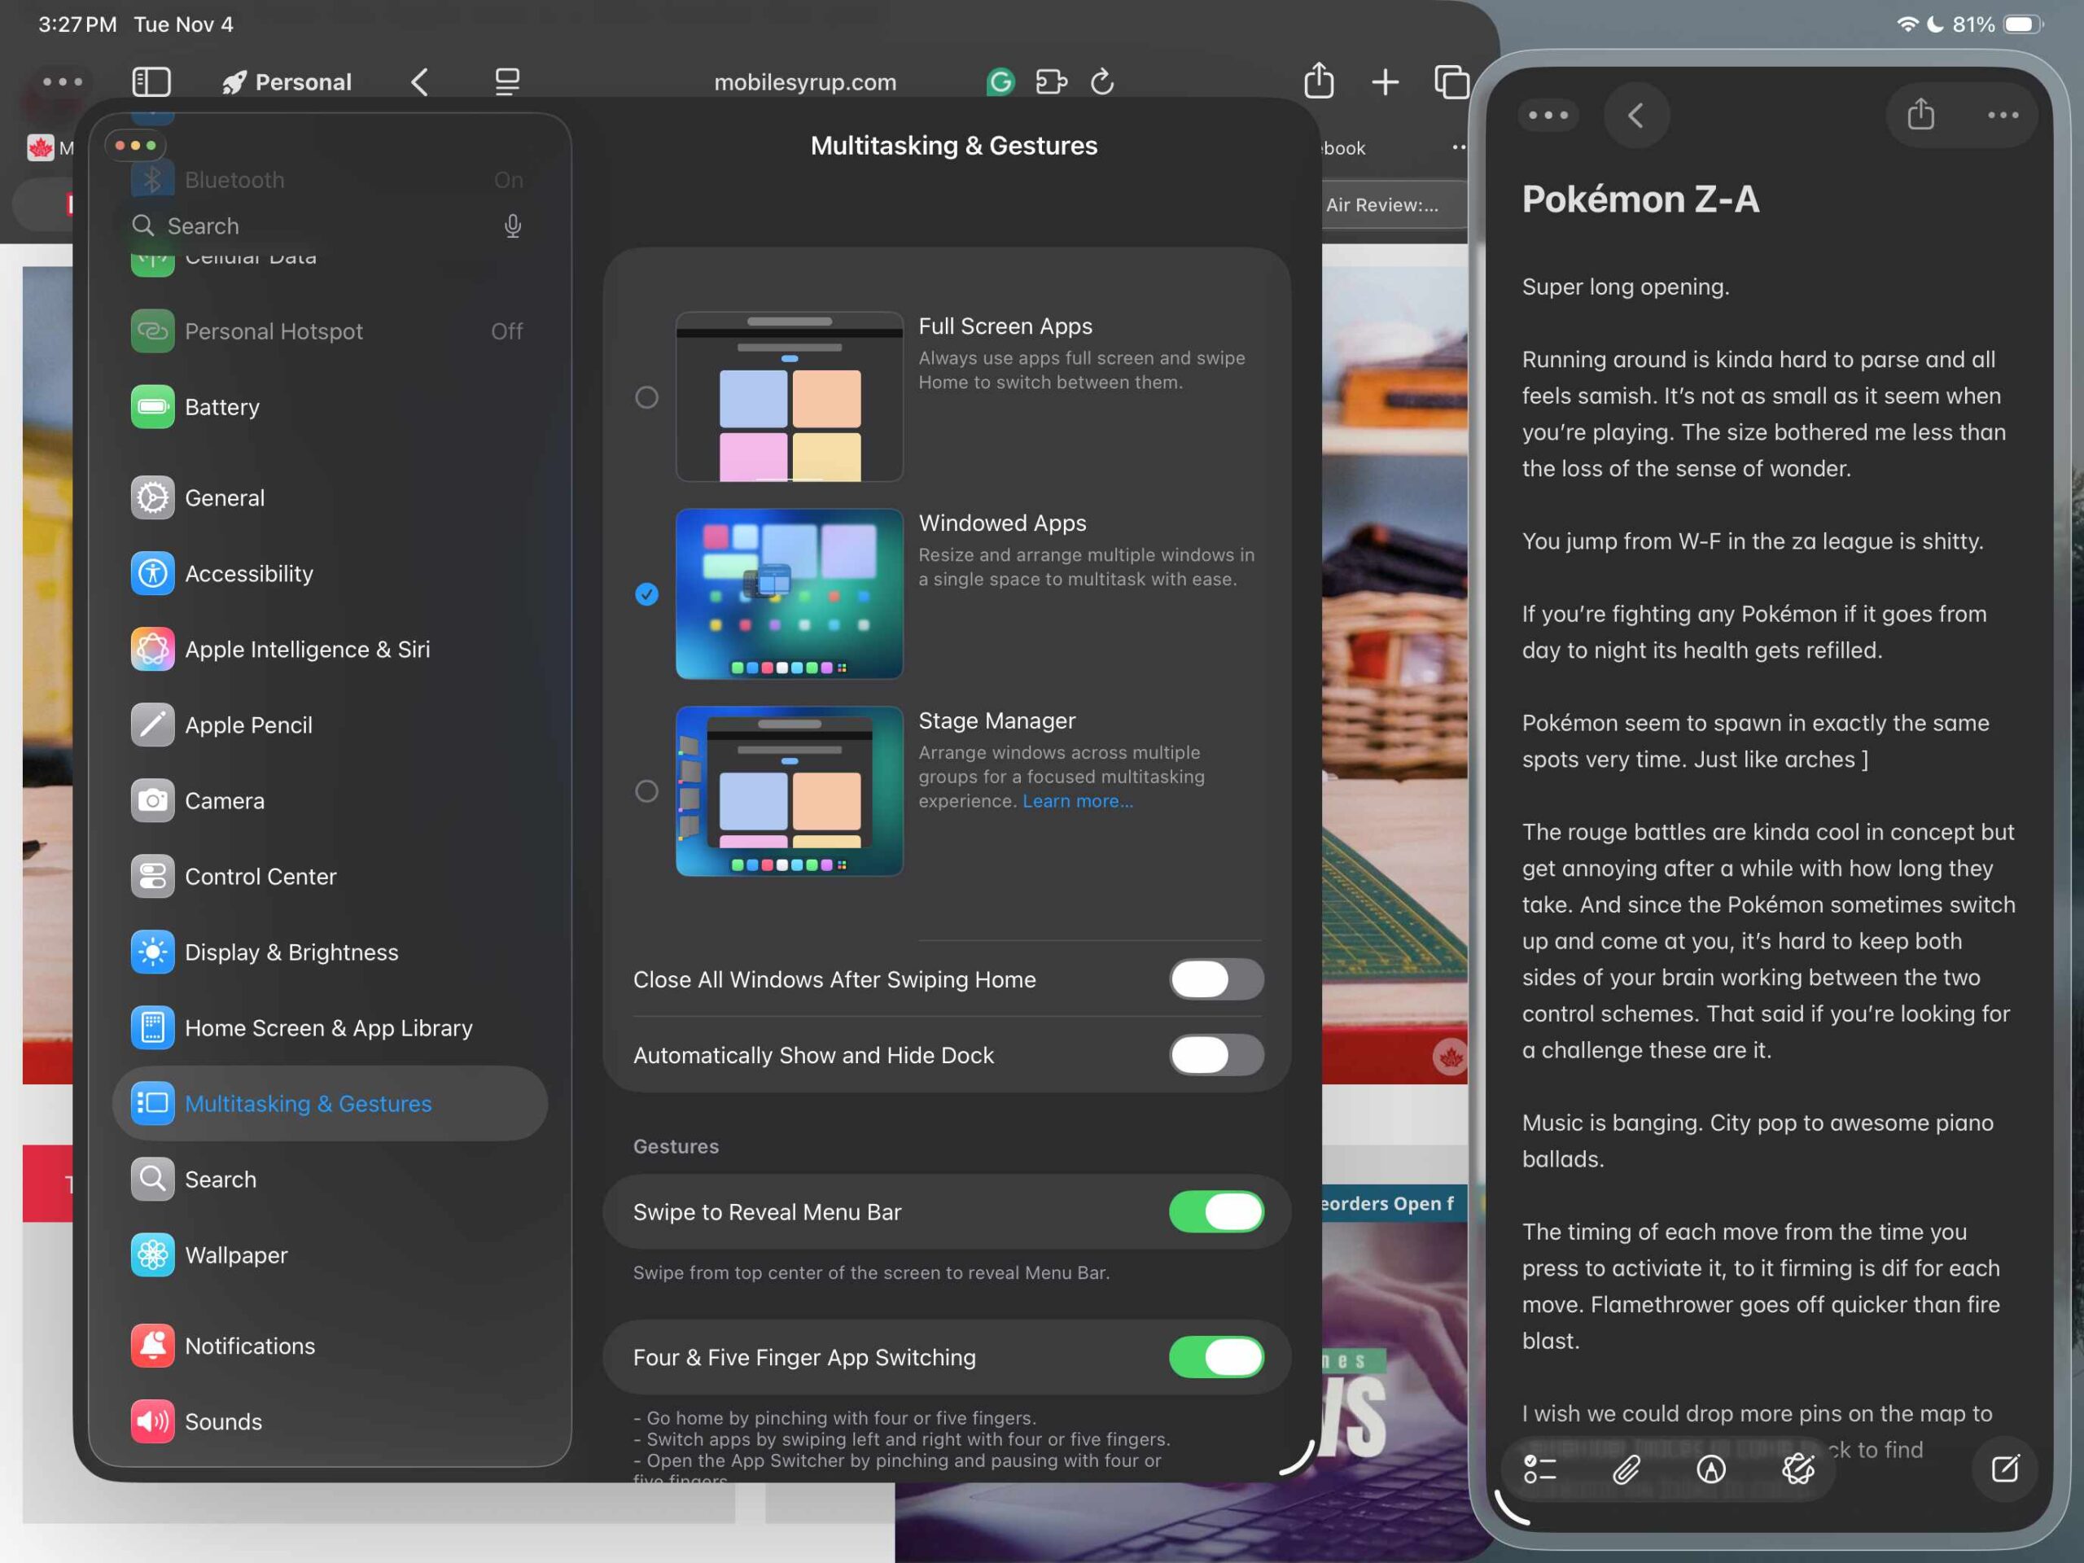Tap the Safari share icon
The width and height of the screenshot is (2084, 1563).
(x=1318, y=81)
